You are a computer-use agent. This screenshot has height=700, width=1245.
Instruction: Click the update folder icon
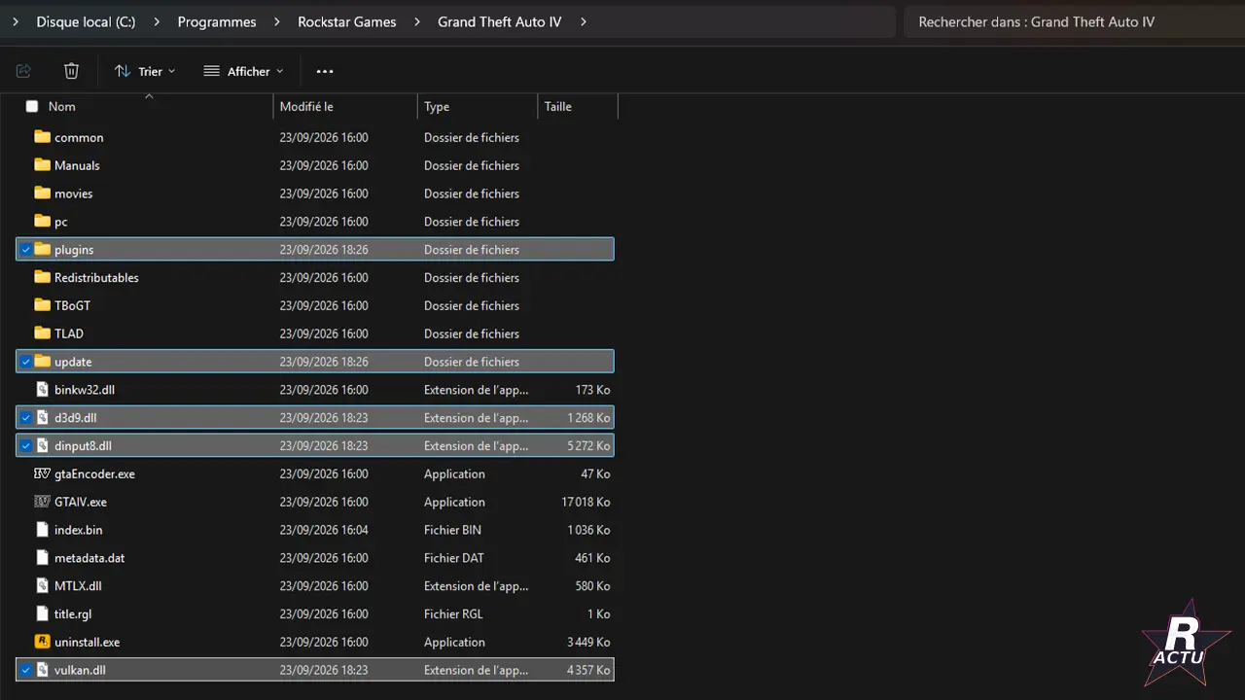click(x=42, y=362)
